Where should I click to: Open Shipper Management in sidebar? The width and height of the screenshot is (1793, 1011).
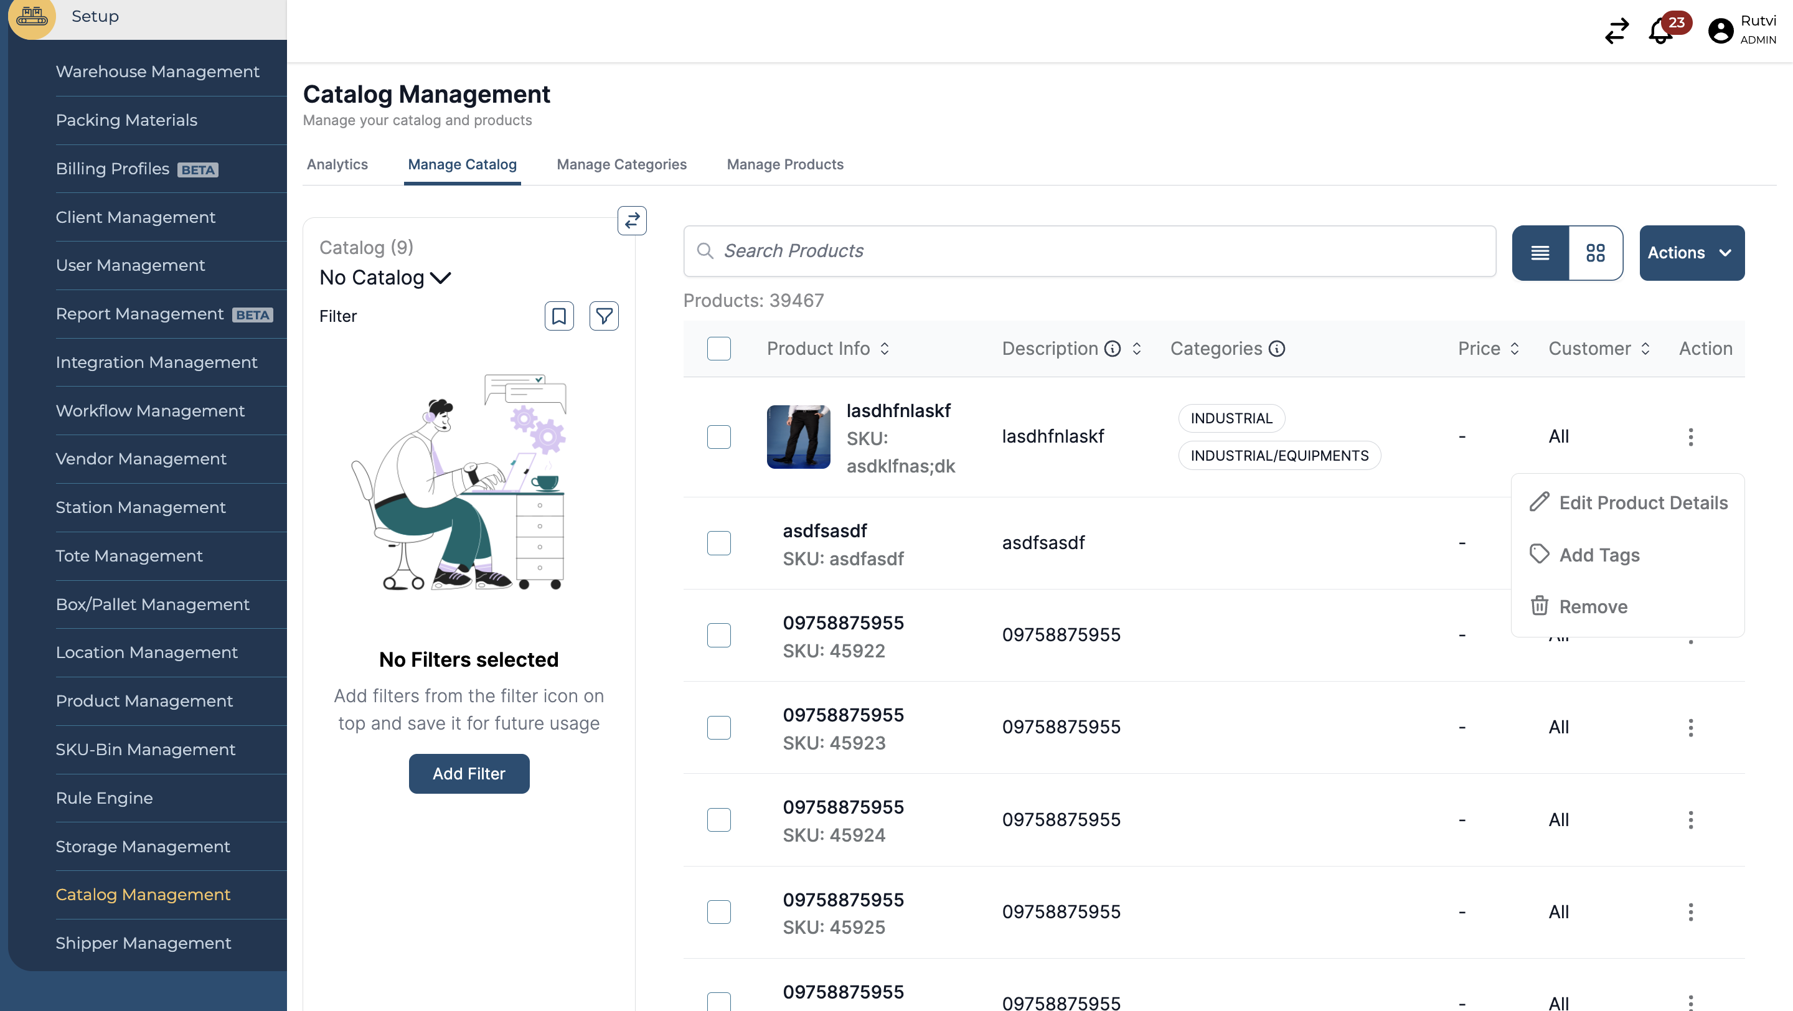click(143, 943)
